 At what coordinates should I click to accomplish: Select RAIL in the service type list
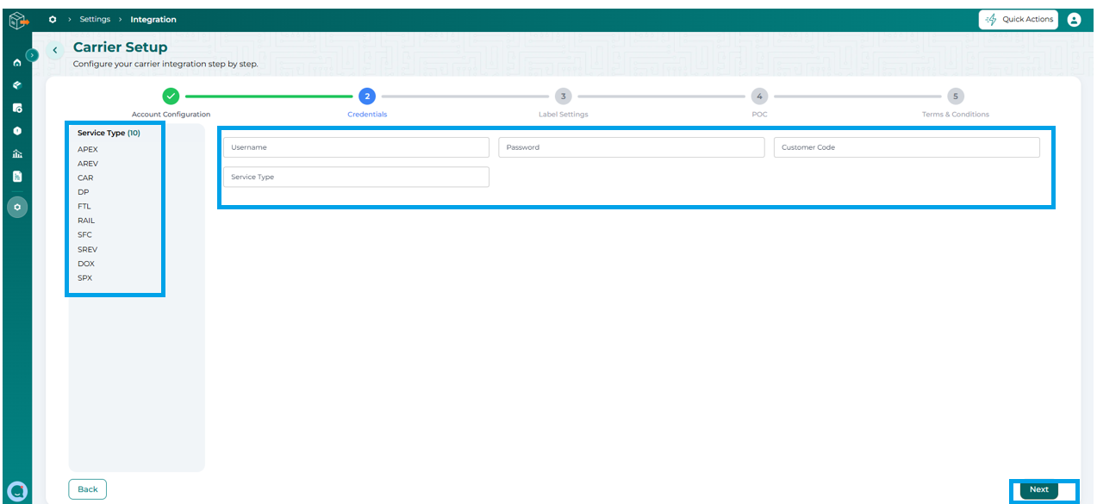[86, 221]
